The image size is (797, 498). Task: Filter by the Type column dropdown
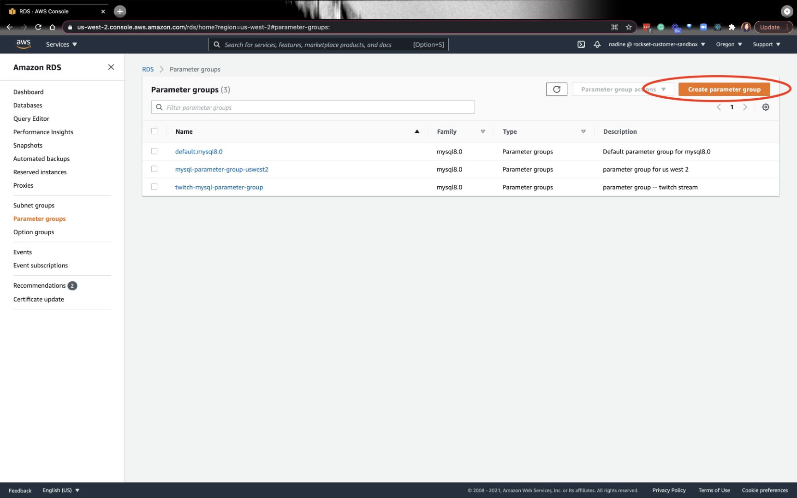coord(583,131)
